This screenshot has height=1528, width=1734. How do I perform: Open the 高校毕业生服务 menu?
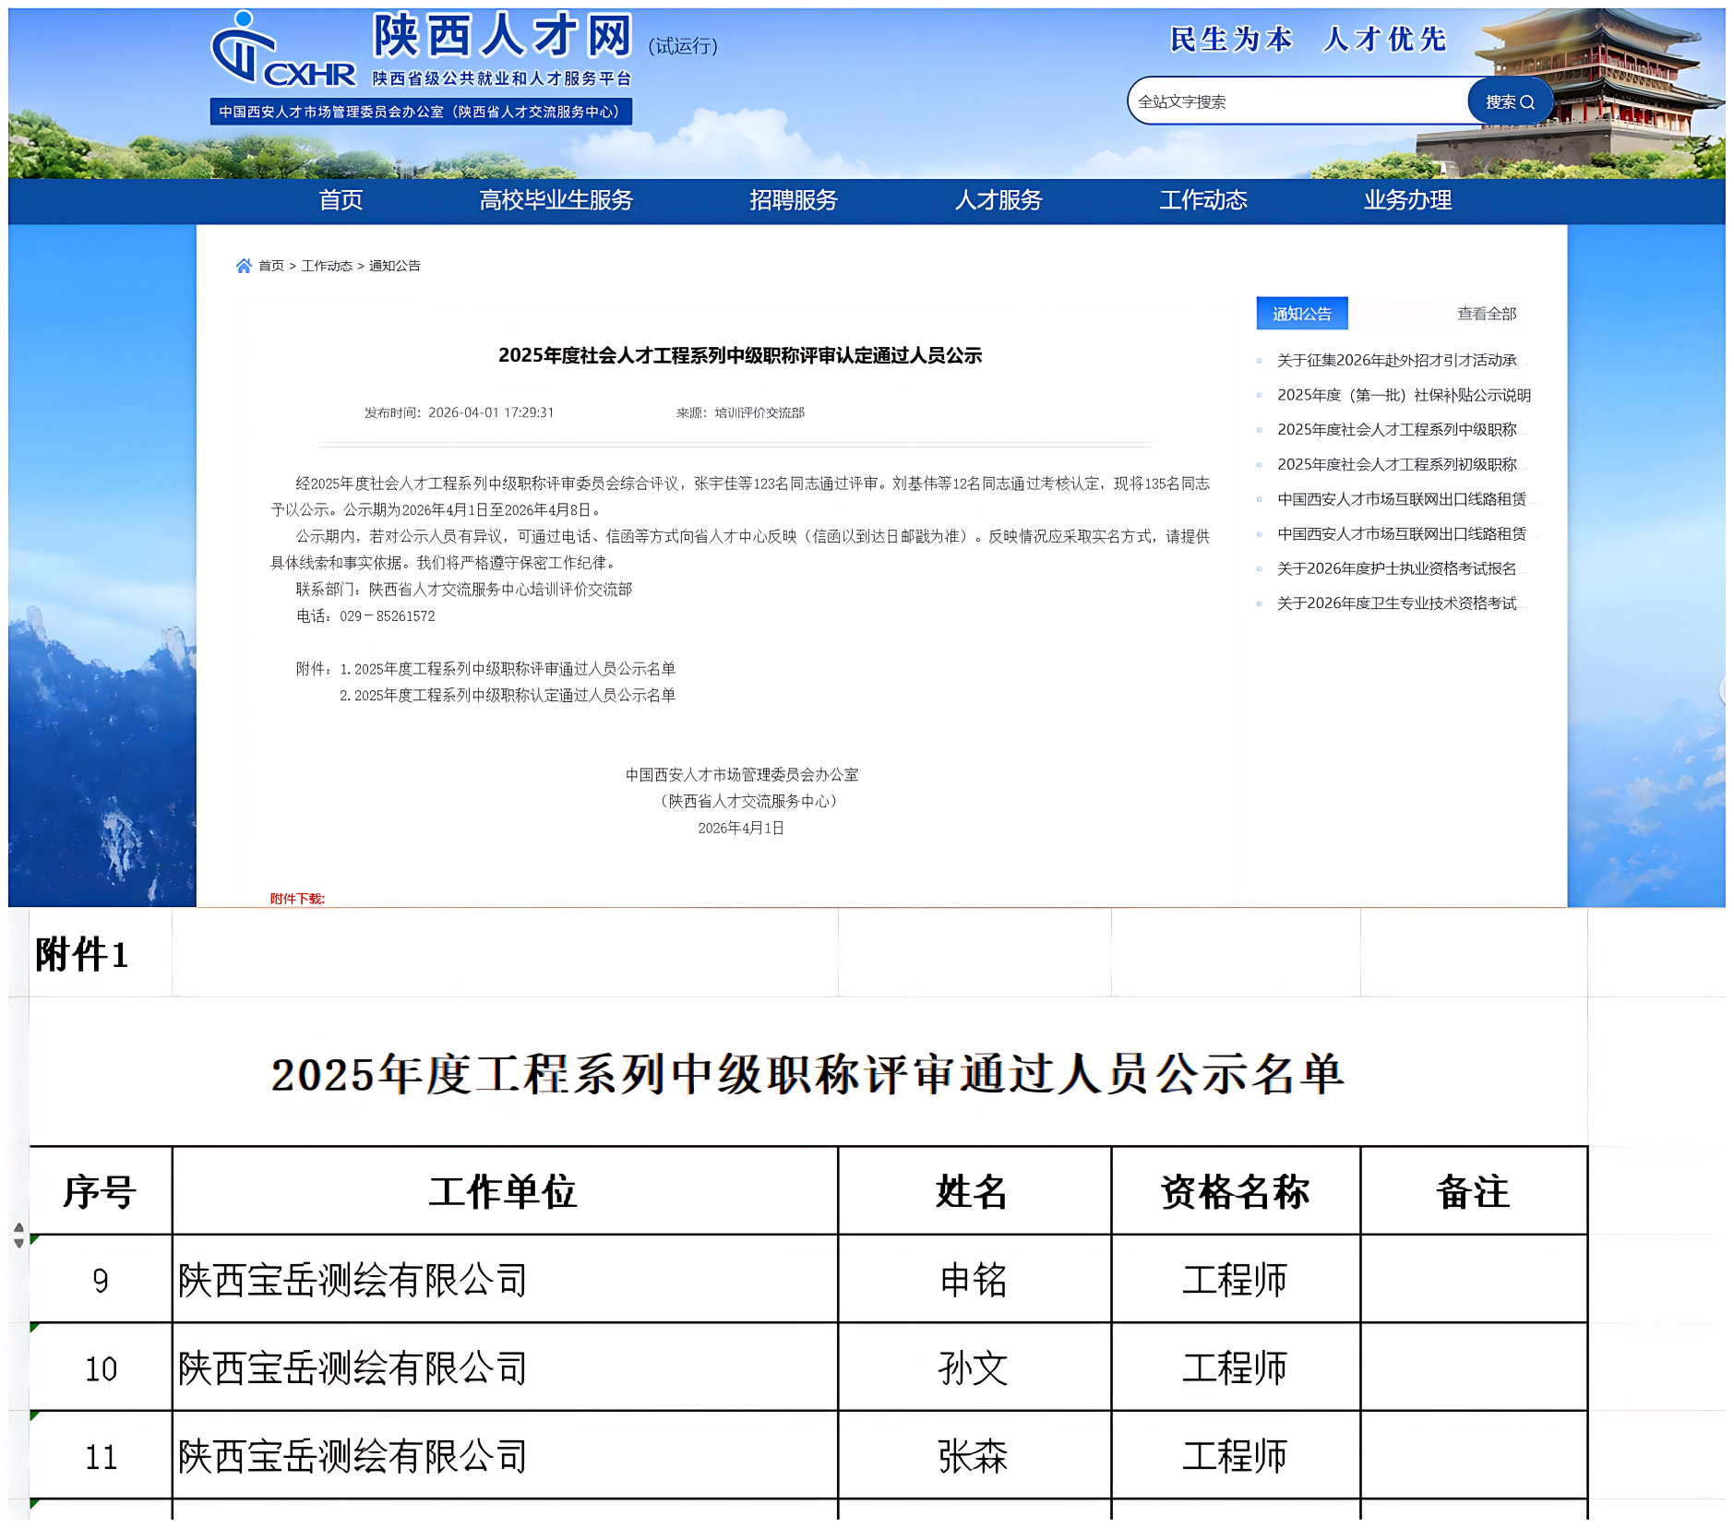click(x=556, y=200)
